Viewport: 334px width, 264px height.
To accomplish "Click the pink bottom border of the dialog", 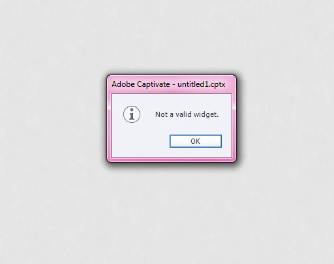I will tap(172, 160).
